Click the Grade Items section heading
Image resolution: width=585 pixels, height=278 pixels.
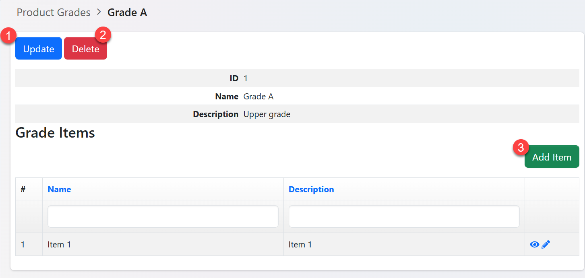coord(55,133)
